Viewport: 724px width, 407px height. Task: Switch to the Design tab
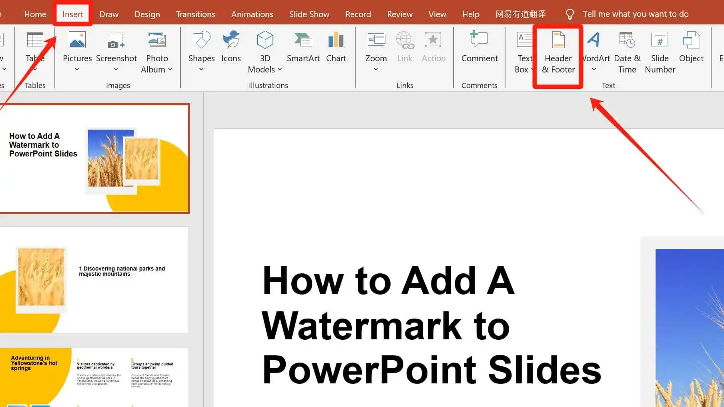pyautogui.click(x=147, y=14)
